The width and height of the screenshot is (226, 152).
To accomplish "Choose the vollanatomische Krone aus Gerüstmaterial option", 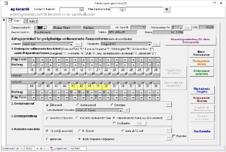I will coord(114,118).
